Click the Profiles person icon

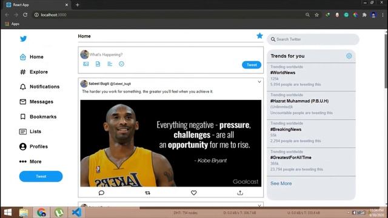pos(23,147)
